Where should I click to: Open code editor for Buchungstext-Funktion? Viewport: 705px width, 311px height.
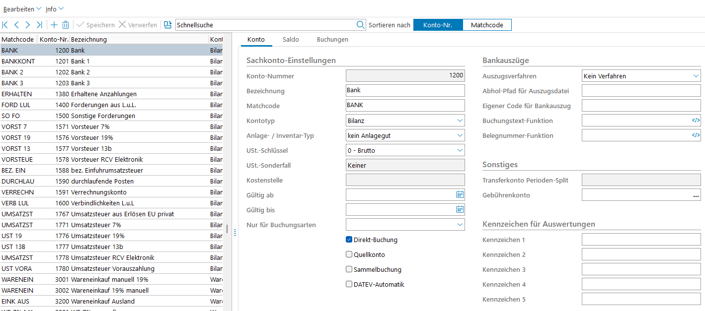tap(696, 121)
